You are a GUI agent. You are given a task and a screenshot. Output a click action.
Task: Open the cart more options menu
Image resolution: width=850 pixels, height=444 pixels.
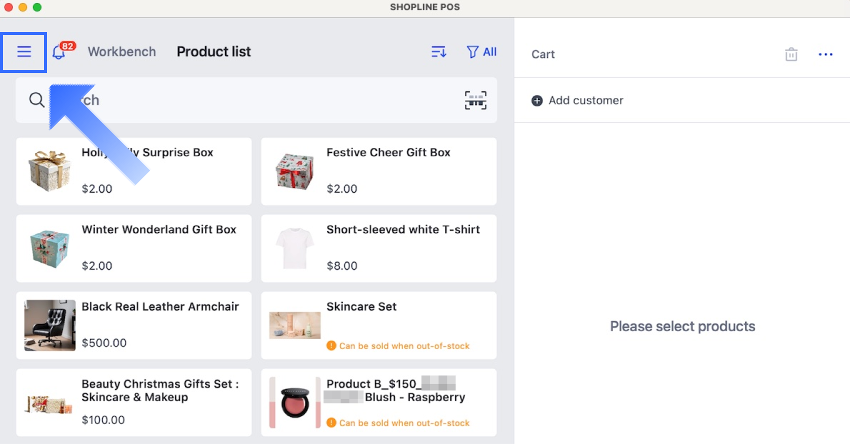tap(825, 54)
